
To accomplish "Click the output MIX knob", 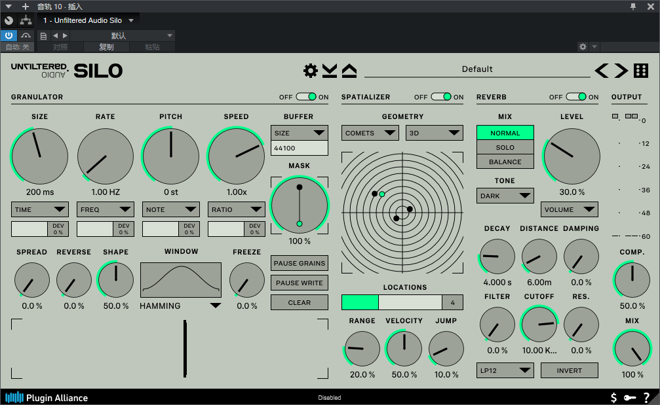I will coord(632,348).
